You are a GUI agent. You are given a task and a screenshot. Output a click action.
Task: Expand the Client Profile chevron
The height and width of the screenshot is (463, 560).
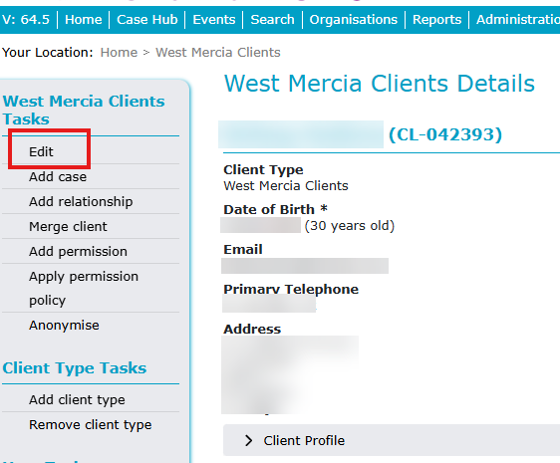tap(249, 440)
